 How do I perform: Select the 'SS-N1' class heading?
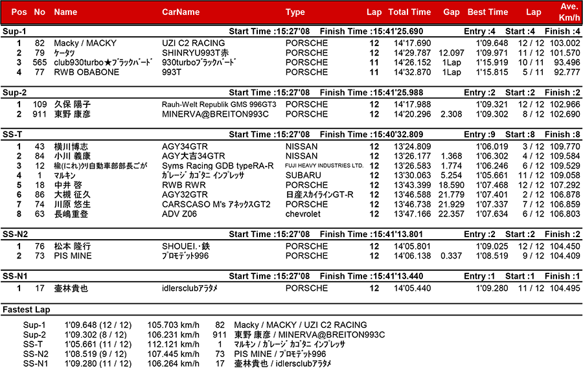tap(16, 276)
